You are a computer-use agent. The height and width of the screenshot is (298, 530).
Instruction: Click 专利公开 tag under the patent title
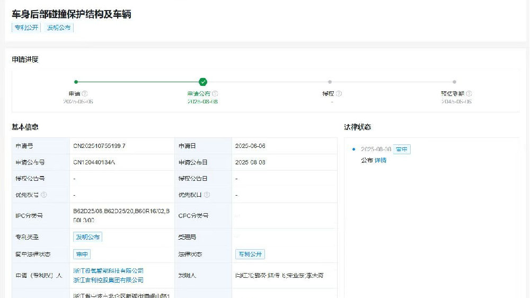(x=26, y=28)
